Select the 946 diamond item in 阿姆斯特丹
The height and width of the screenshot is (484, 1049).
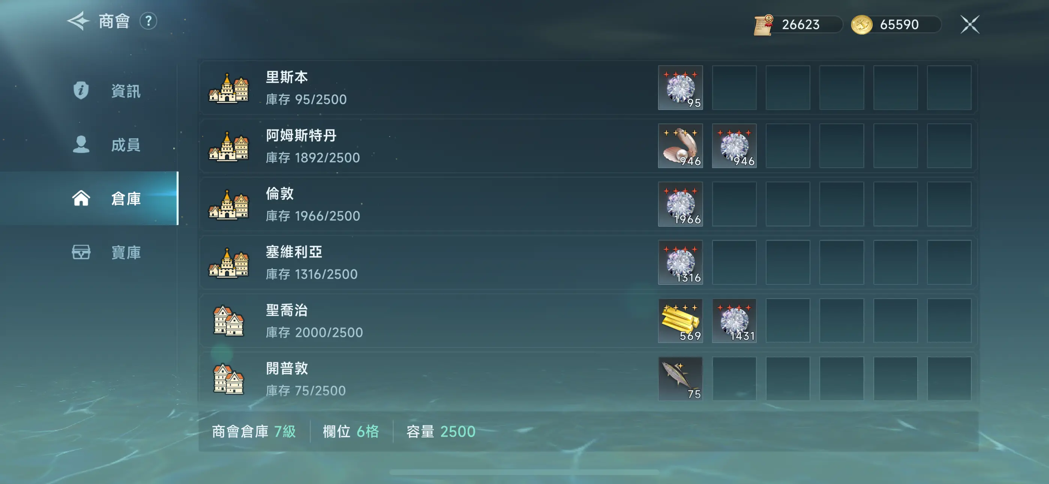734,146
